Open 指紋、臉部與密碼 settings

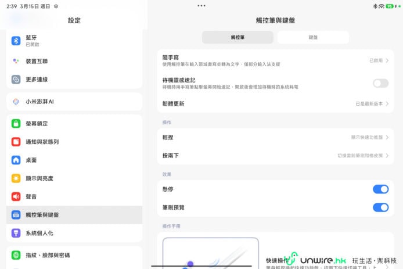pos(48,255)
